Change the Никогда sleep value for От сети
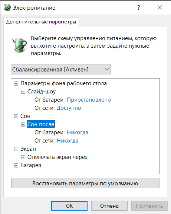Screen dimensions: 171x214 click(x=68, y=141)
